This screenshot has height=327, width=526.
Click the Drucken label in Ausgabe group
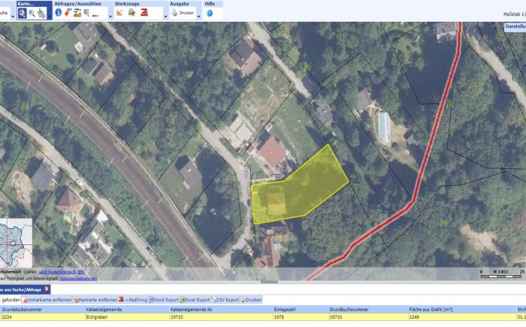(x=186, y=13)
